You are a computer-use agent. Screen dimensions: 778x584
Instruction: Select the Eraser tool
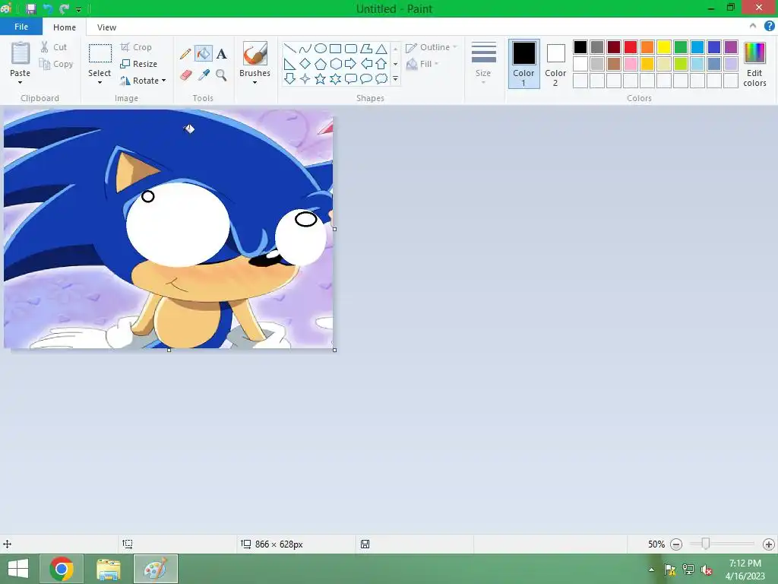pos(185,75)
